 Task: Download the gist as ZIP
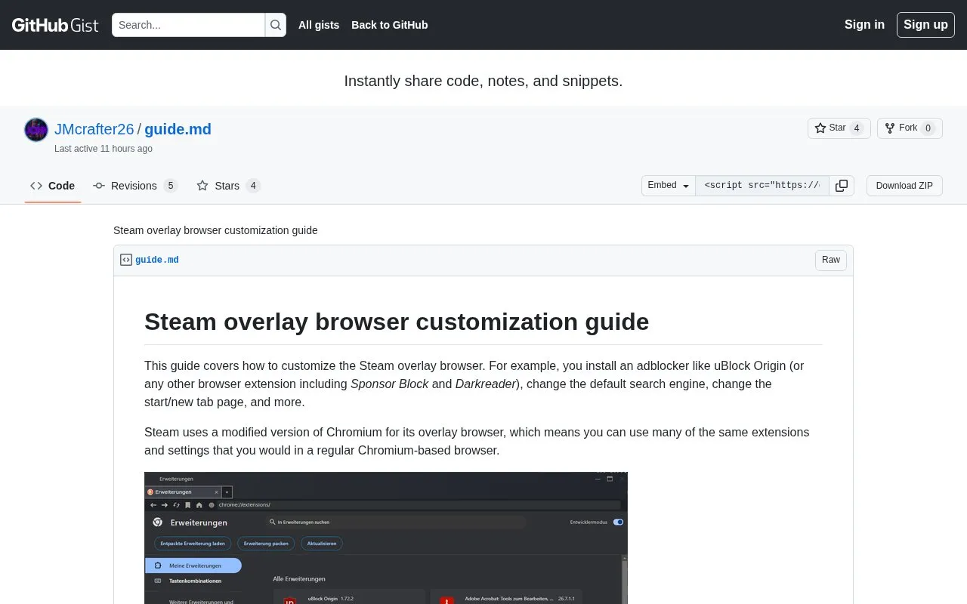[904, 186]
